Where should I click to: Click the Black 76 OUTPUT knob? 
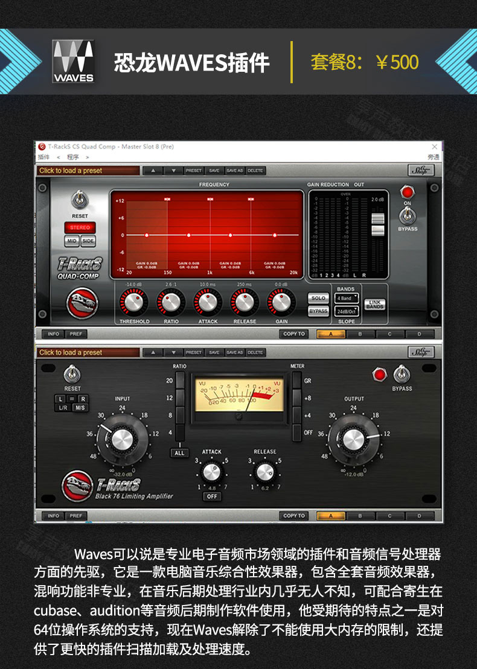coord(353,439)
